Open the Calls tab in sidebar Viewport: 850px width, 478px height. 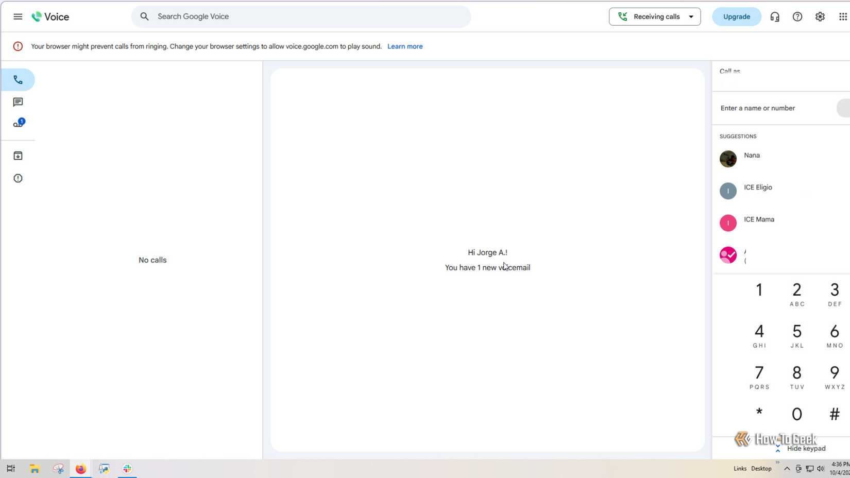click(x=18, y=80)
